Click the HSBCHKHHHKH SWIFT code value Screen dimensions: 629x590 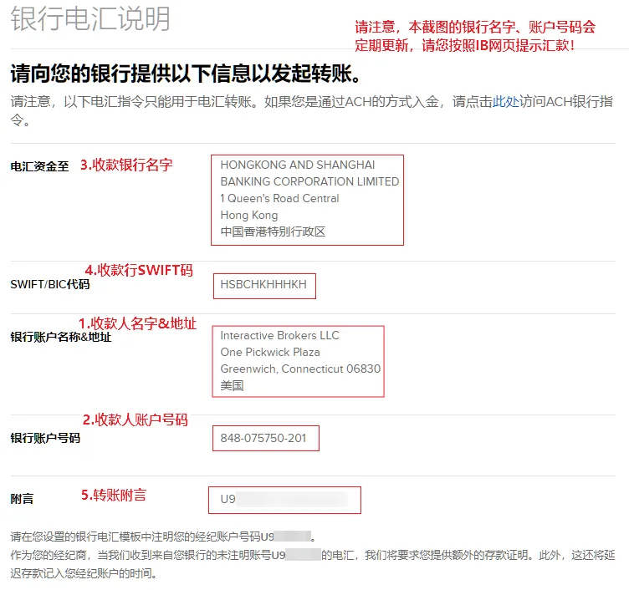pyautogui.click(x=263, y=285)
